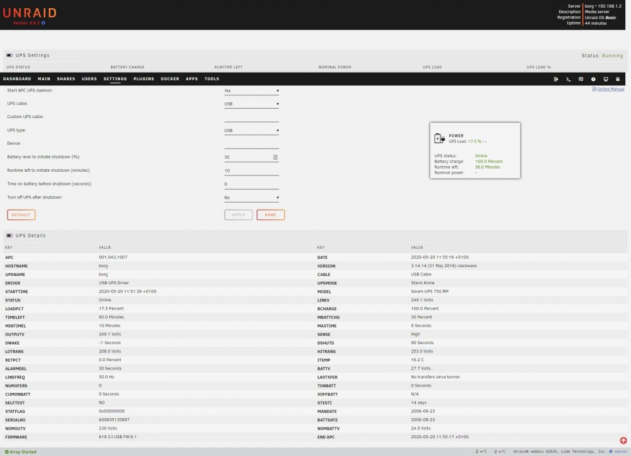
Task: Click the Apply button
Action: point(239,215)
